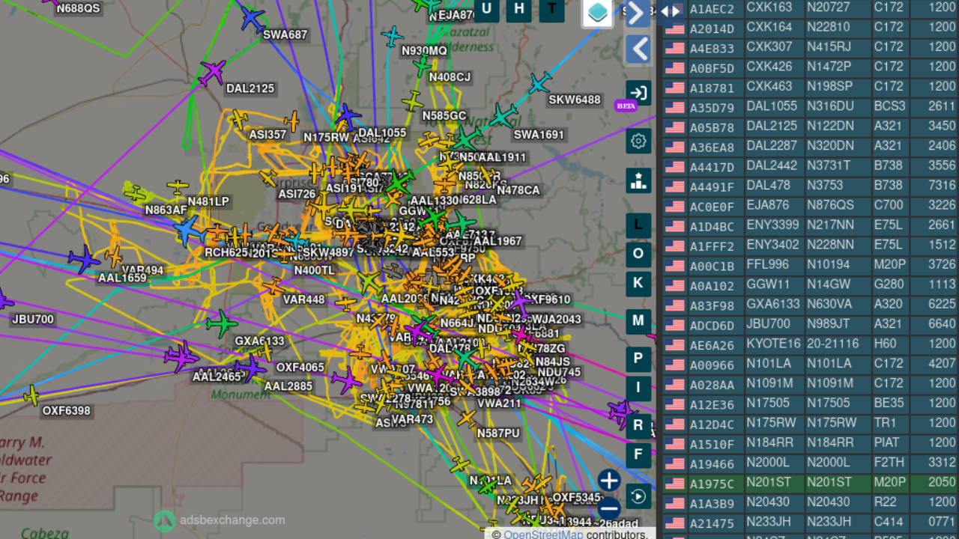Select the ASI357 aircraft icon

(239, 119)
